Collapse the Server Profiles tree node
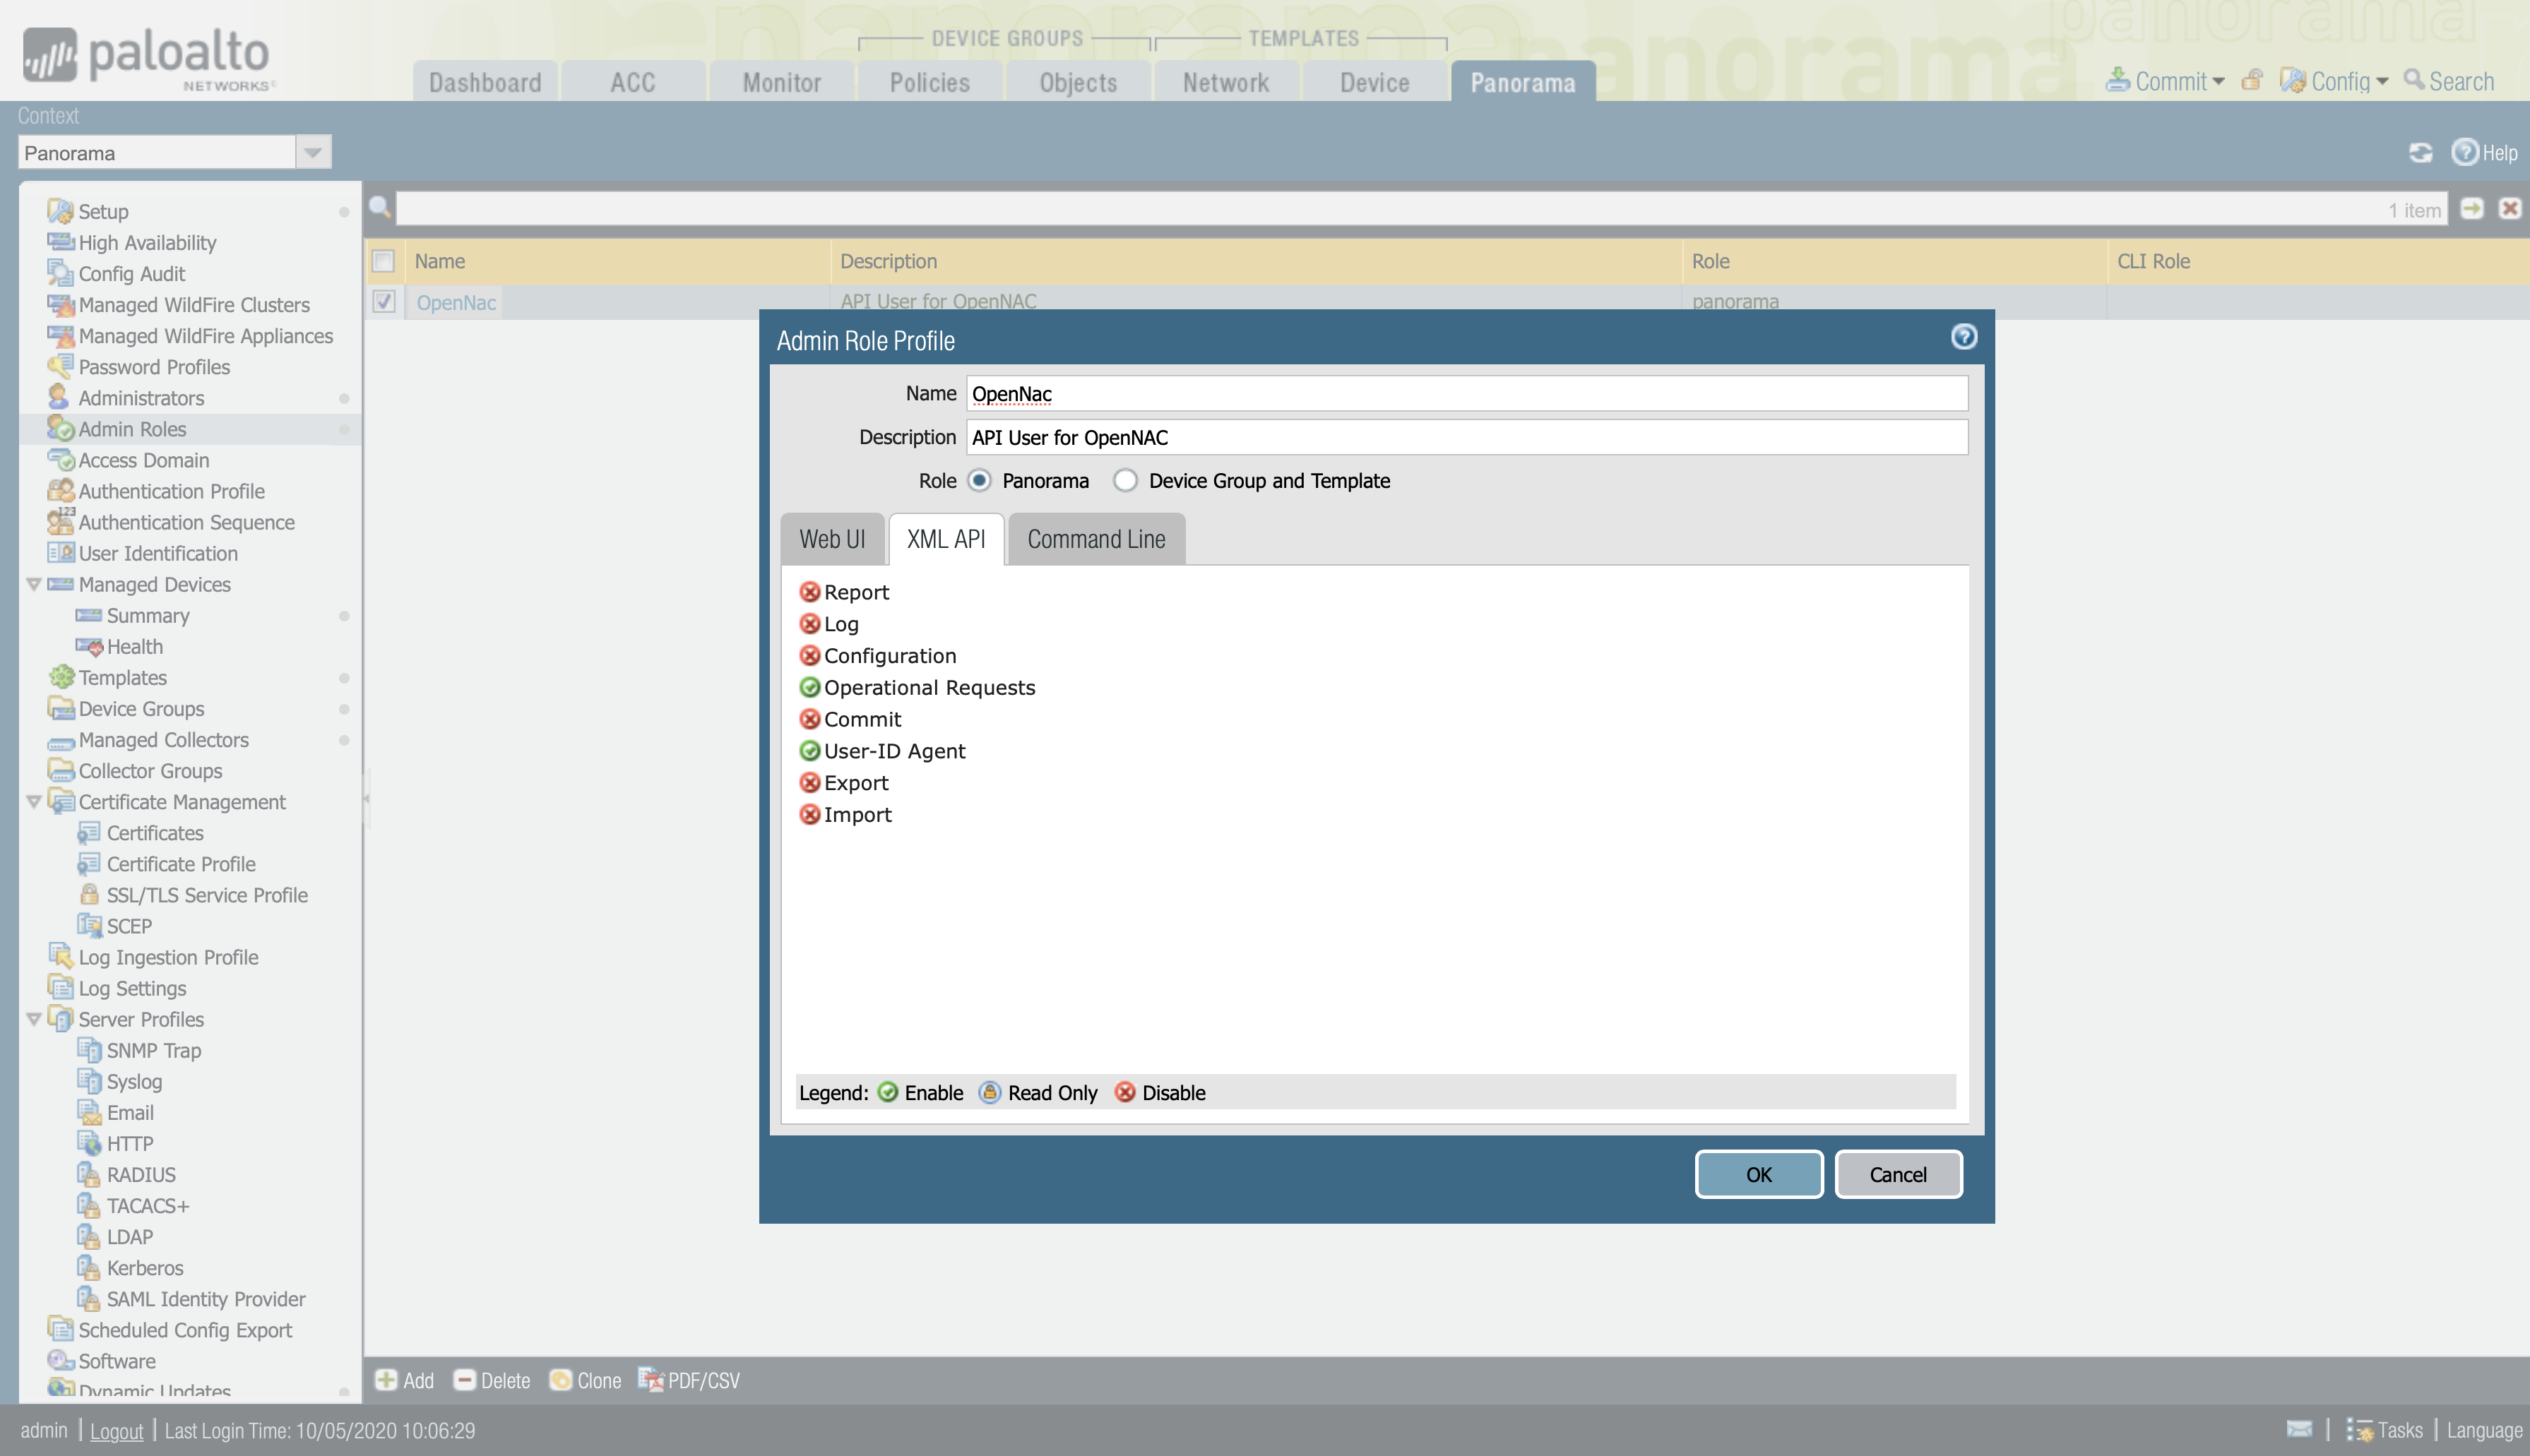Image resolution: width=2530 pixels, height=1456 pixels. [34, 1019]
